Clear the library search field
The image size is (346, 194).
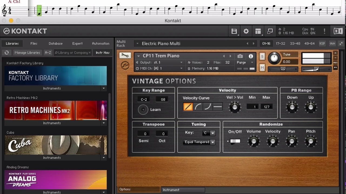(89, 53)
